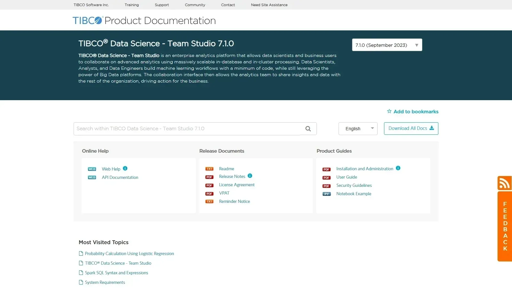This screenshot has height=288, width=512.
Task: Open the User Guide link
Action: click(x=347, y=177)
